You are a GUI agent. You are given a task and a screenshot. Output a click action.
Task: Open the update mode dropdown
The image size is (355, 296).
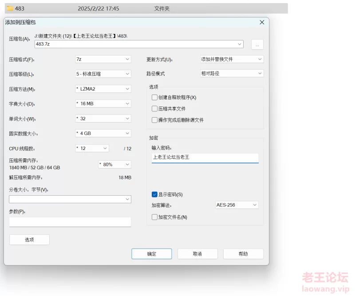[232, 59]
